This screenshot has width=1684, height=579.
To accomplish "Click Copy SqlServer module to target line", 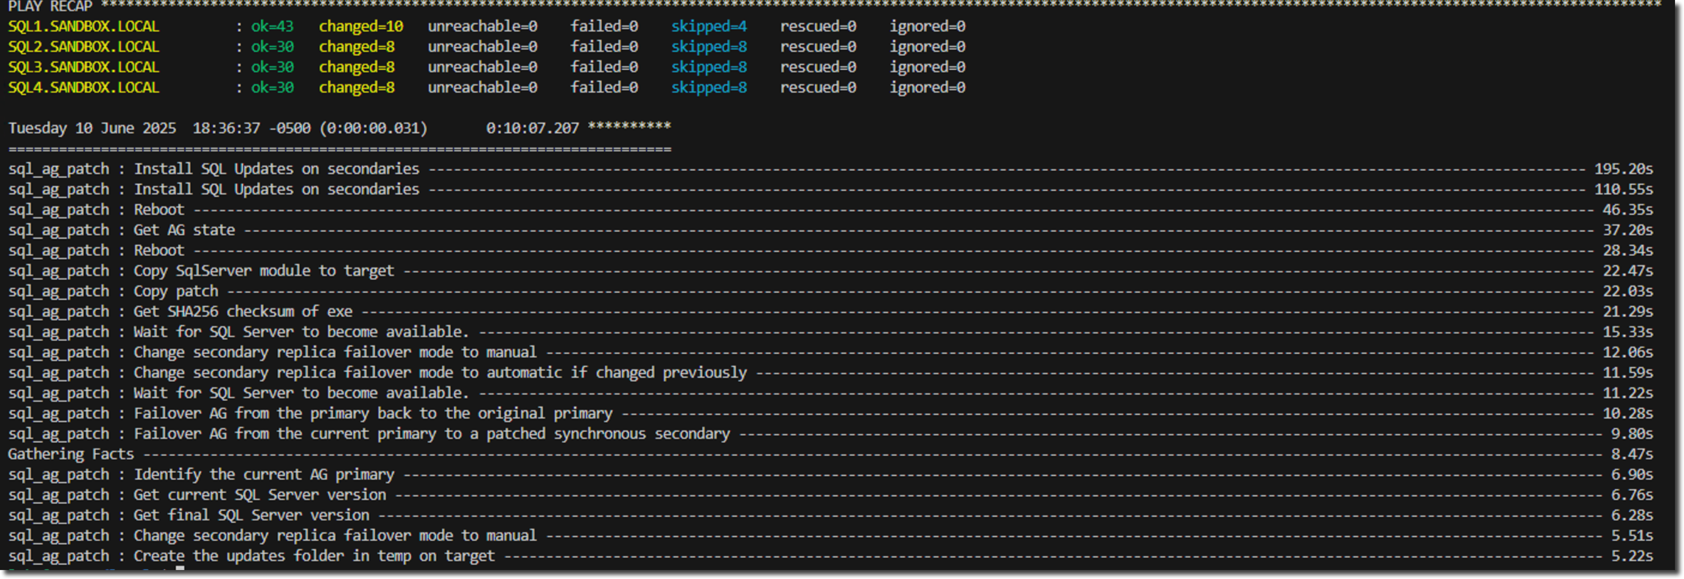I will [x=830, y=271].
